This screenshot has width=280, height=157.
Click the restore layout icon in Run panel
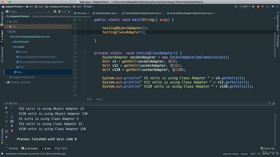coord(7,132)
